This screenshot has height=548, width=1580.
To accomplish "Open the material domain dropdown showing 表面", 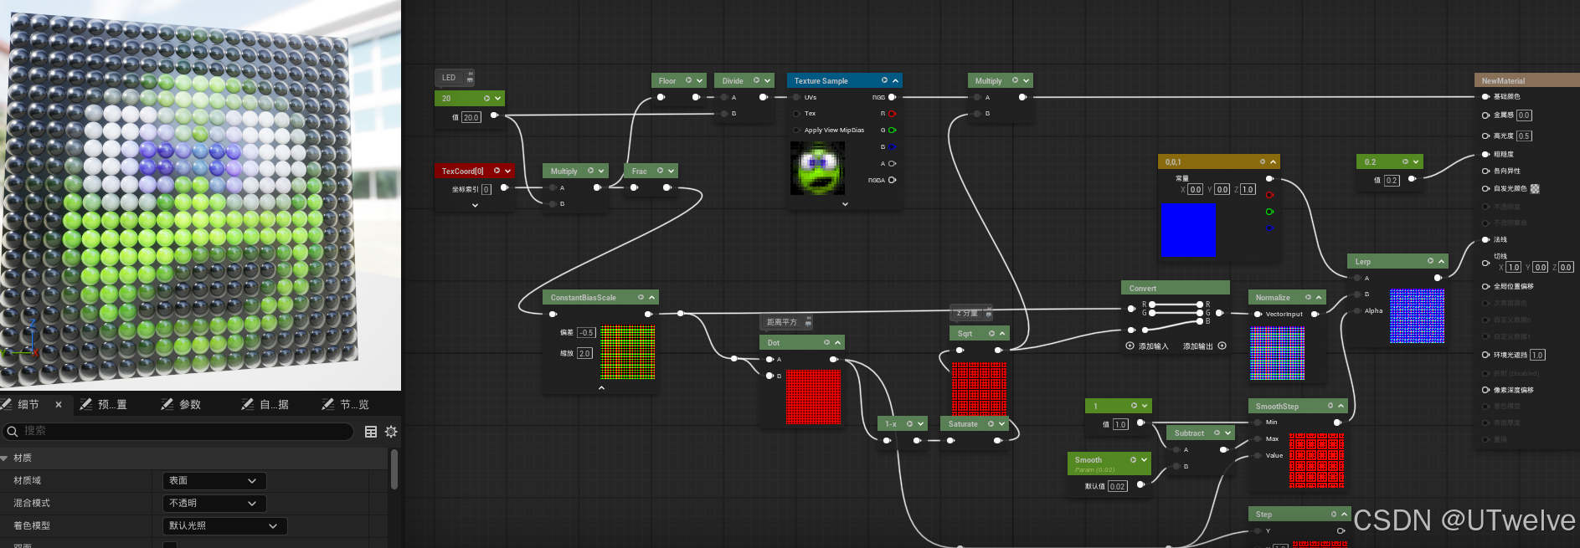I will click(x=214, y=480).
